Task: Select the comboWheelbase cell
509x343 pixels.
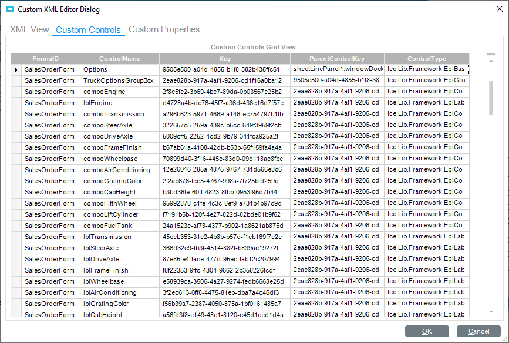Action: pos(119,159)
